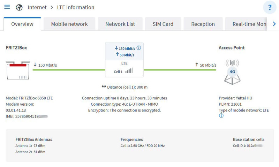Open the help question mark button
Image resolution: width=279 pixels, height=167 pixels.
click(270, 8)
